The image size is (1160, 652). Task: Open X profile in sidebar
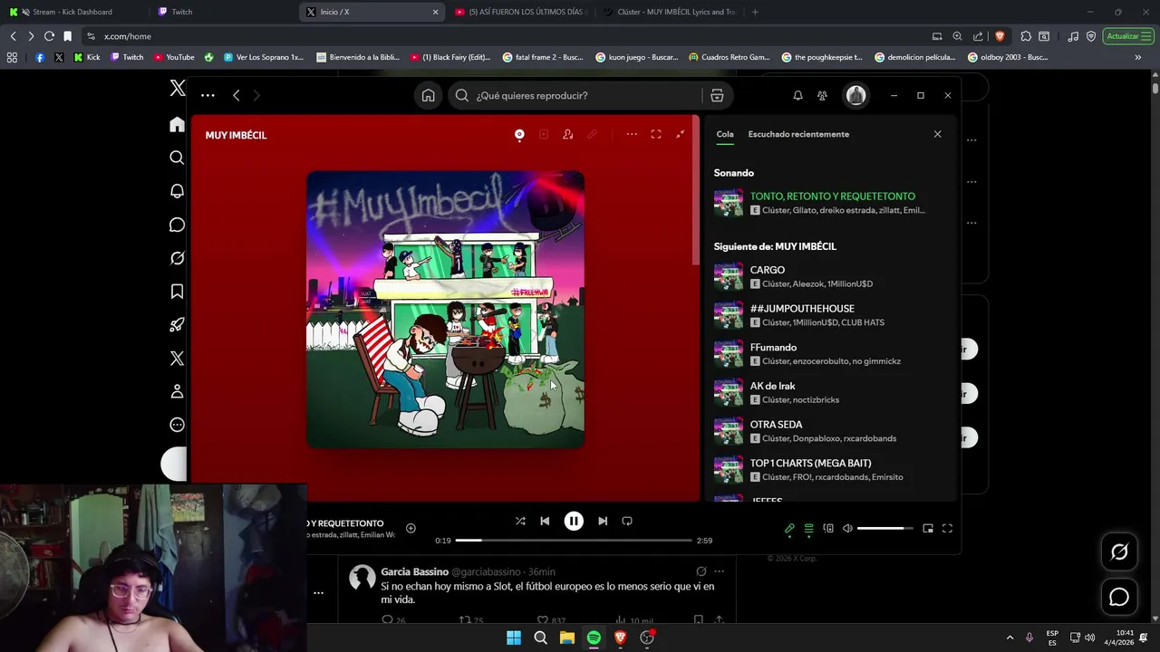coord(177,391)
